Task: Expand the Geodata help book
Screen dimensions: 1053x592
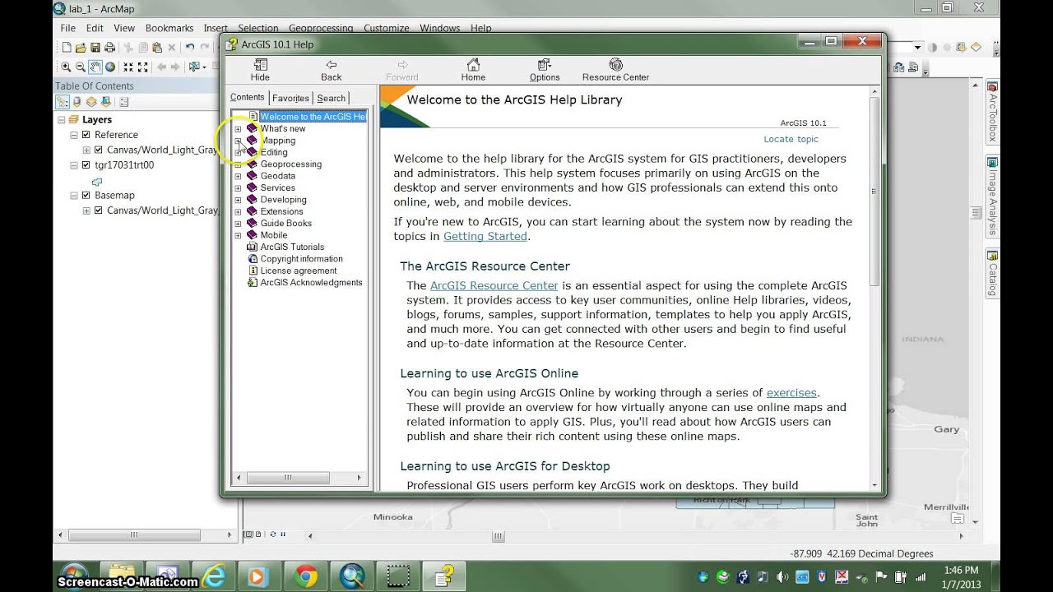Action: (239, 176)
